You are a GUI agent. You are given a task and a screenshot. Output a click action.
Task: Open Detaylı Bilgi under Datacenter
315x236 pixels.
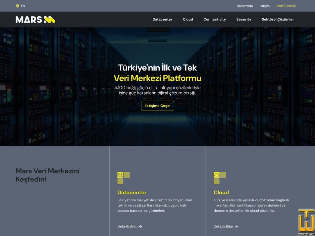coord(127,226)
